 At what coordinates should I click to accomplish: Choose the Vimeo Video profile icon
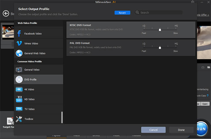[19, 43]
